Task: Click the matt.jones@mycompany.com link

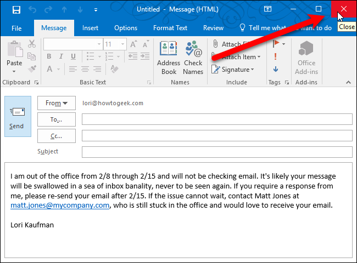Action: [x=60, y=205]
